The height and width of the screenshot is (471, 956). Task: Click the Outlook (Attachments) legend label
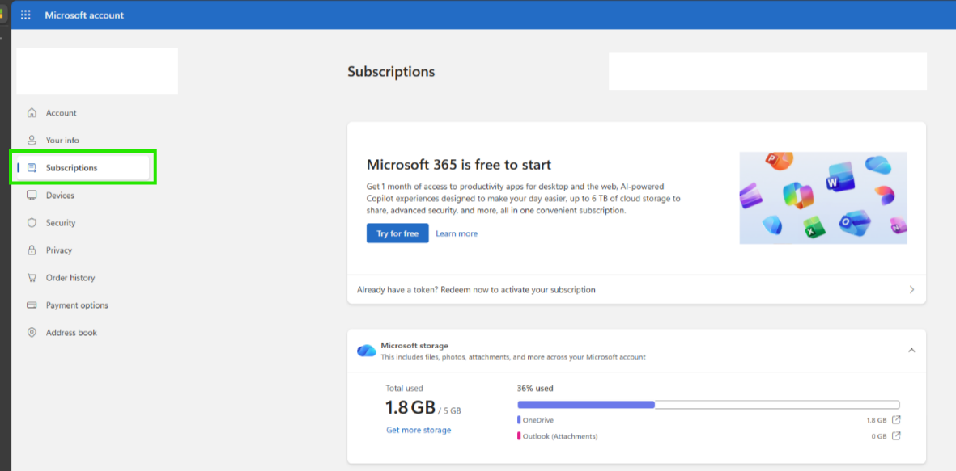point(560,436)
